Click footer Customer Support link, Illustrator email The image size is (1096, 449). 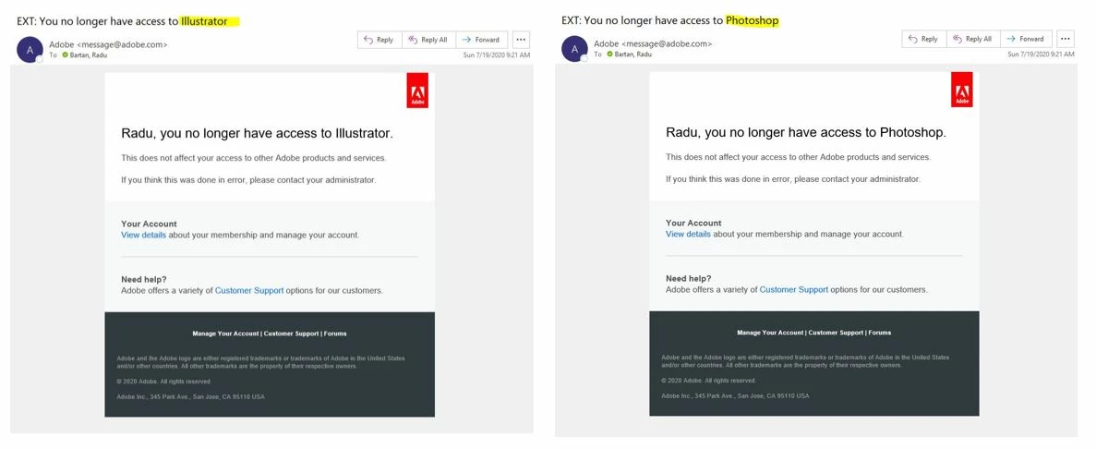pyautogui.click(x=292, y=334)
